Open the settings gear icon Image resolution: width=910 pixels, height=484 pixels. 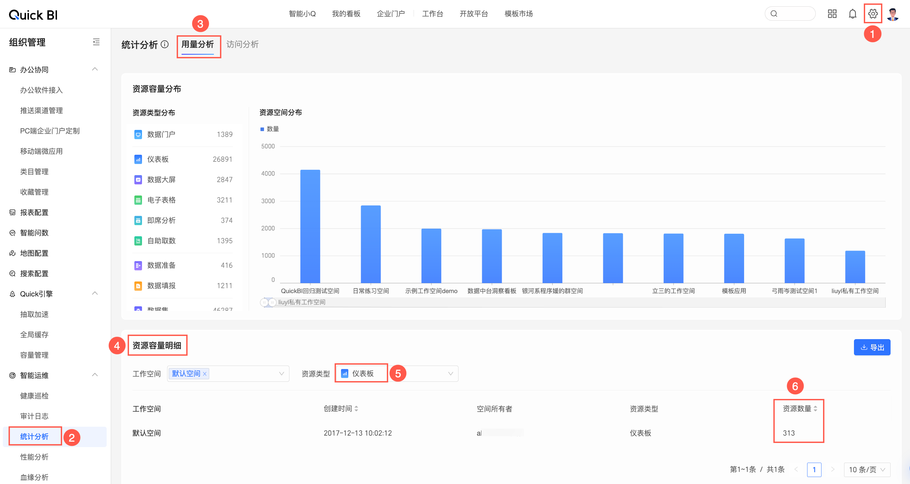[x=872, y=14]
